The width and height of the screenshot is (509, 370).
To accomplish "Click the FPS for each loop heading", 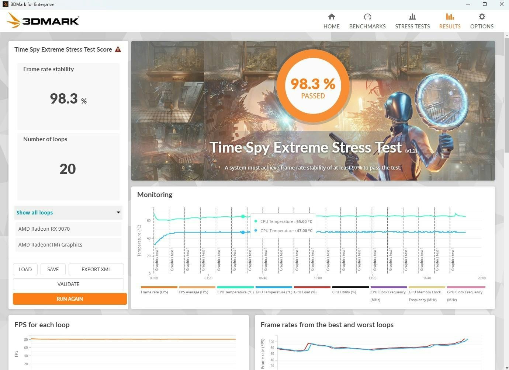I will point(42,325).
